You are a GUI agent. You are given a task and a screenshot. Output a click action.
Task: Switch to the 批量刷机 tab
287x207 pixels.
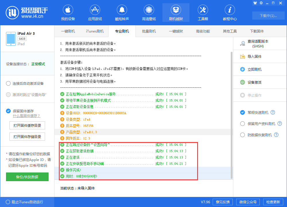click(x=149, y=31)
